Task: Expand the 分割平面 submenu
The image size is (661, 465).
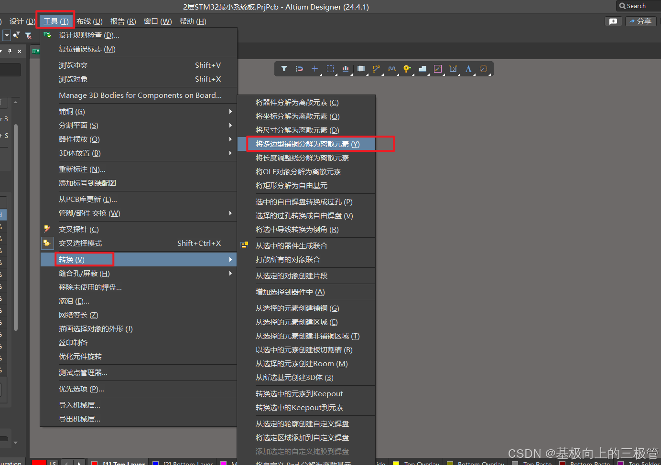Action: tap(139, 125)
